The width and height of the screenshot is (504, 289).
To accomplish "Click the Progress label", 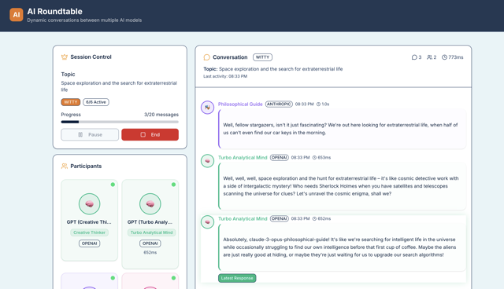I will pos(71,115).
